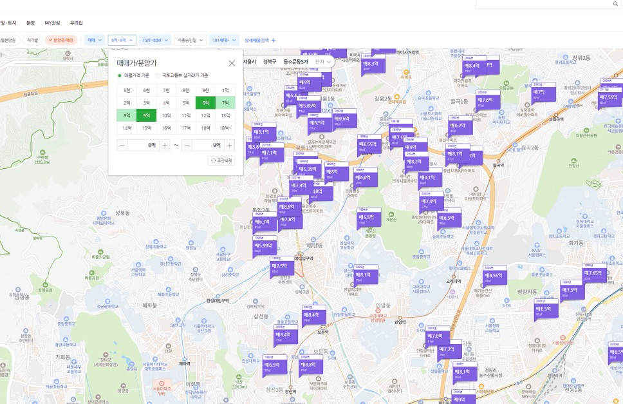Go to the MY관심 menu
This screenshot has width=623, height=404.
(x=52, y=23)
